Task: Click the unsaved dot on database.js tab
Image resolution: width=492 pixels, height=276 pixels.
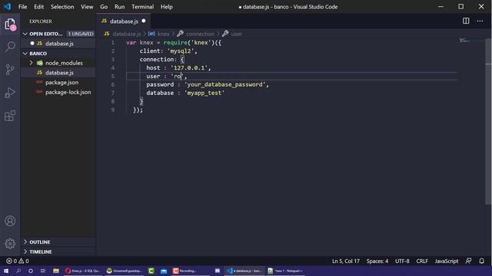Action: (144, 21)
